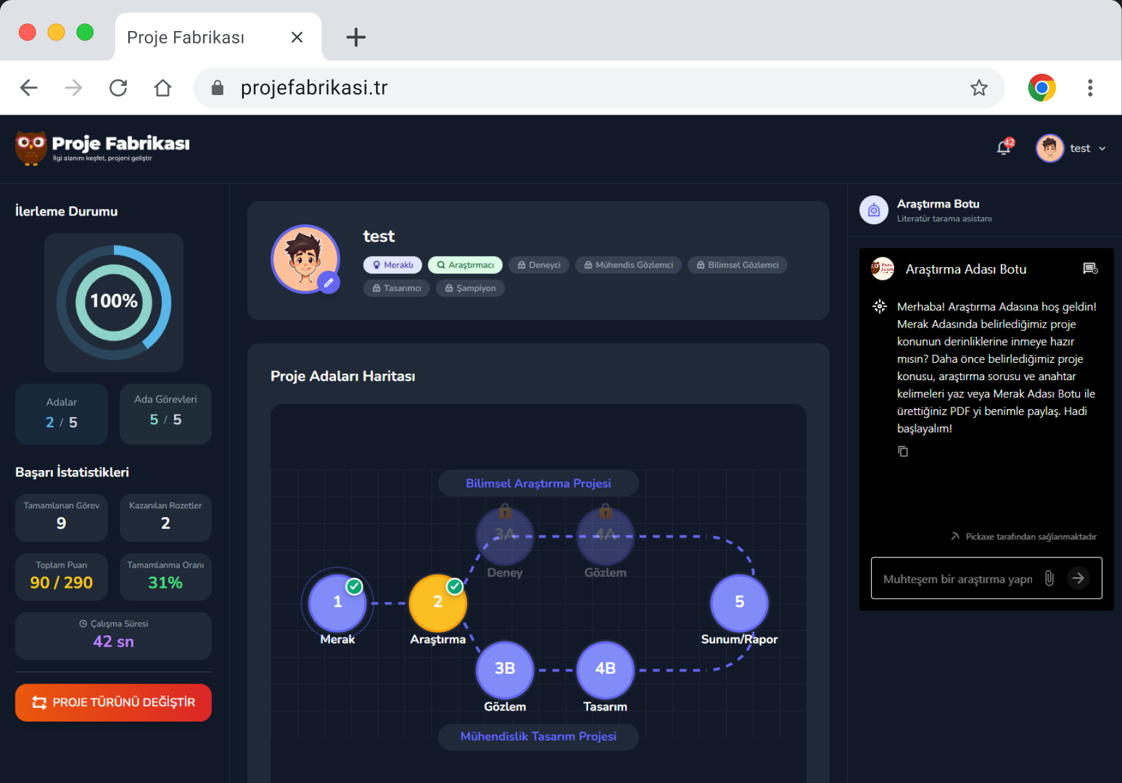Click the attachment paperclip icon
This screenshot has height=783, width=1122.
click(x=1049, y=579)
